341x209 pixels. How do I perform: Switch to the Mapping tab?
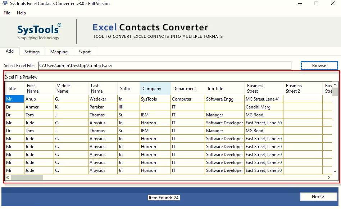(x=59, y=52)
